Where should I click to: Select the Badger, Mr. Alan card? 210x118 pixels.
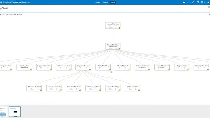[x=181, y=67]
